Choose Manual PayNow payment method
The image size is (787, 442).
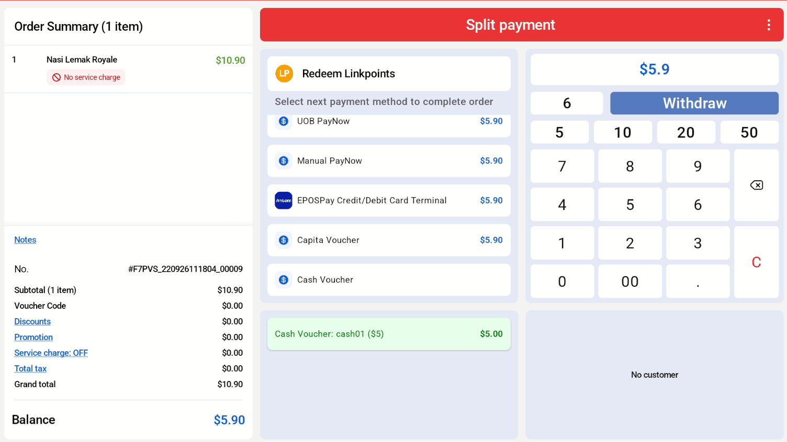click(389, 161)
